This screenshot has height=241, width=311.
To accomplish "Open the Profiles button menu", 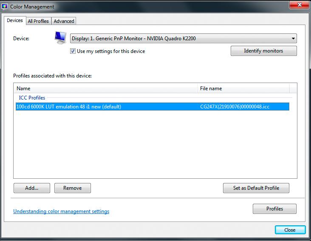I will coord(274,209).
